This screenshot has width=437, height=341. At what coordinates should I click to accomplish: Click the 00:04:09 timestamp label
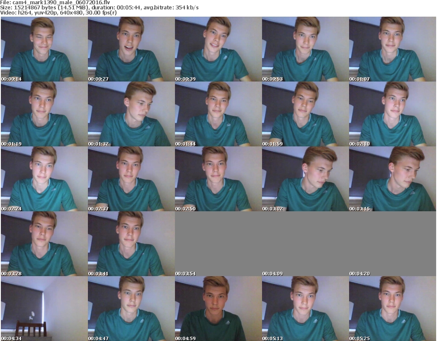[272, 274]
